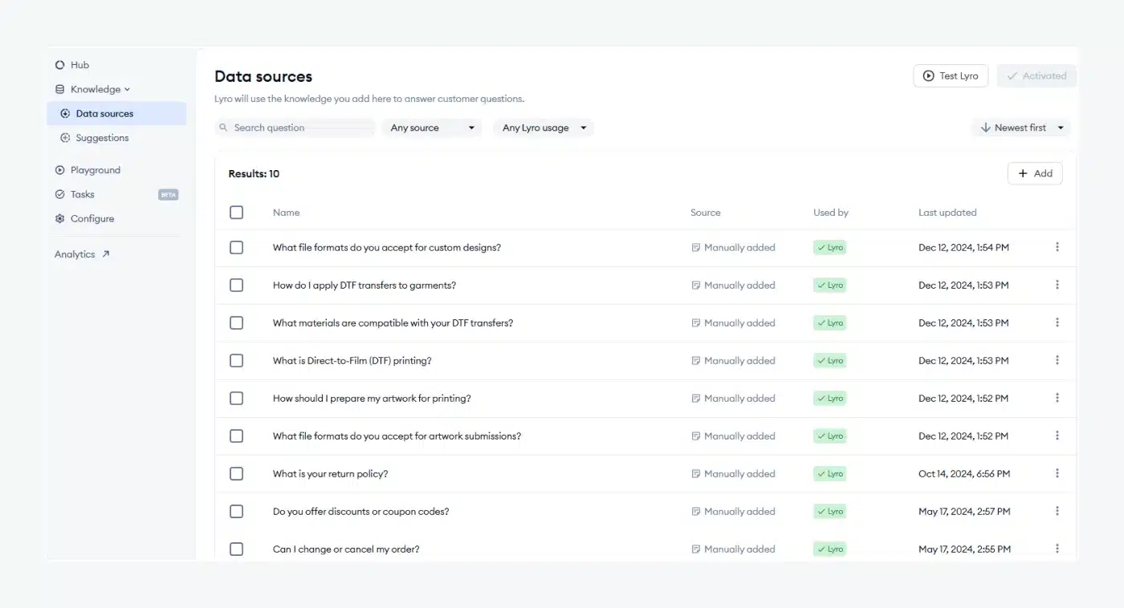
Task: Click the Used by column header
Action: (831, 213)
